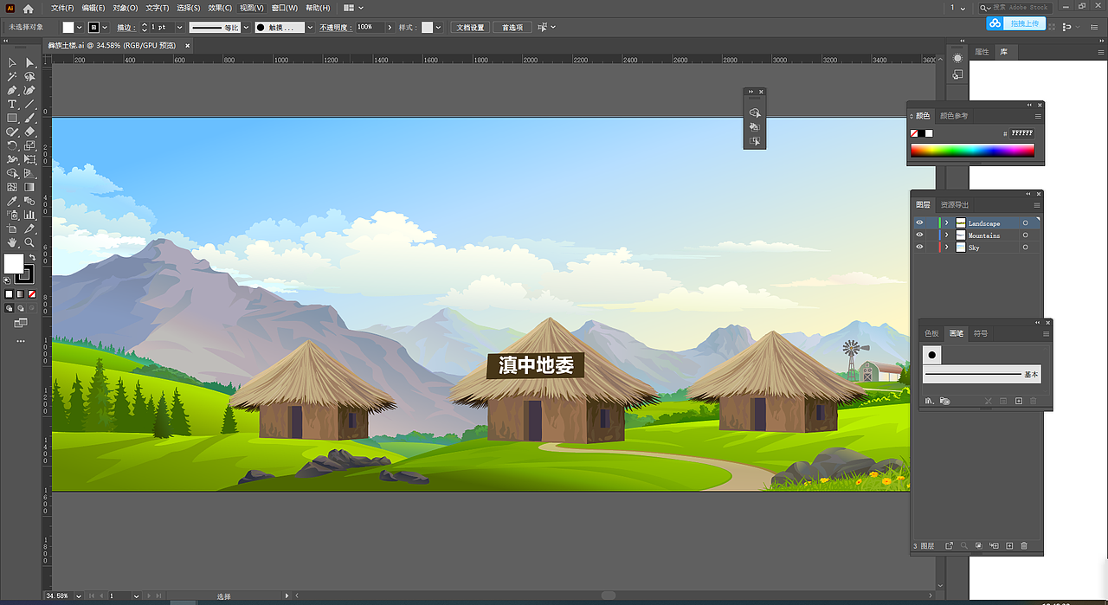Create new layer in Layers panel

tap(1008, 546)
